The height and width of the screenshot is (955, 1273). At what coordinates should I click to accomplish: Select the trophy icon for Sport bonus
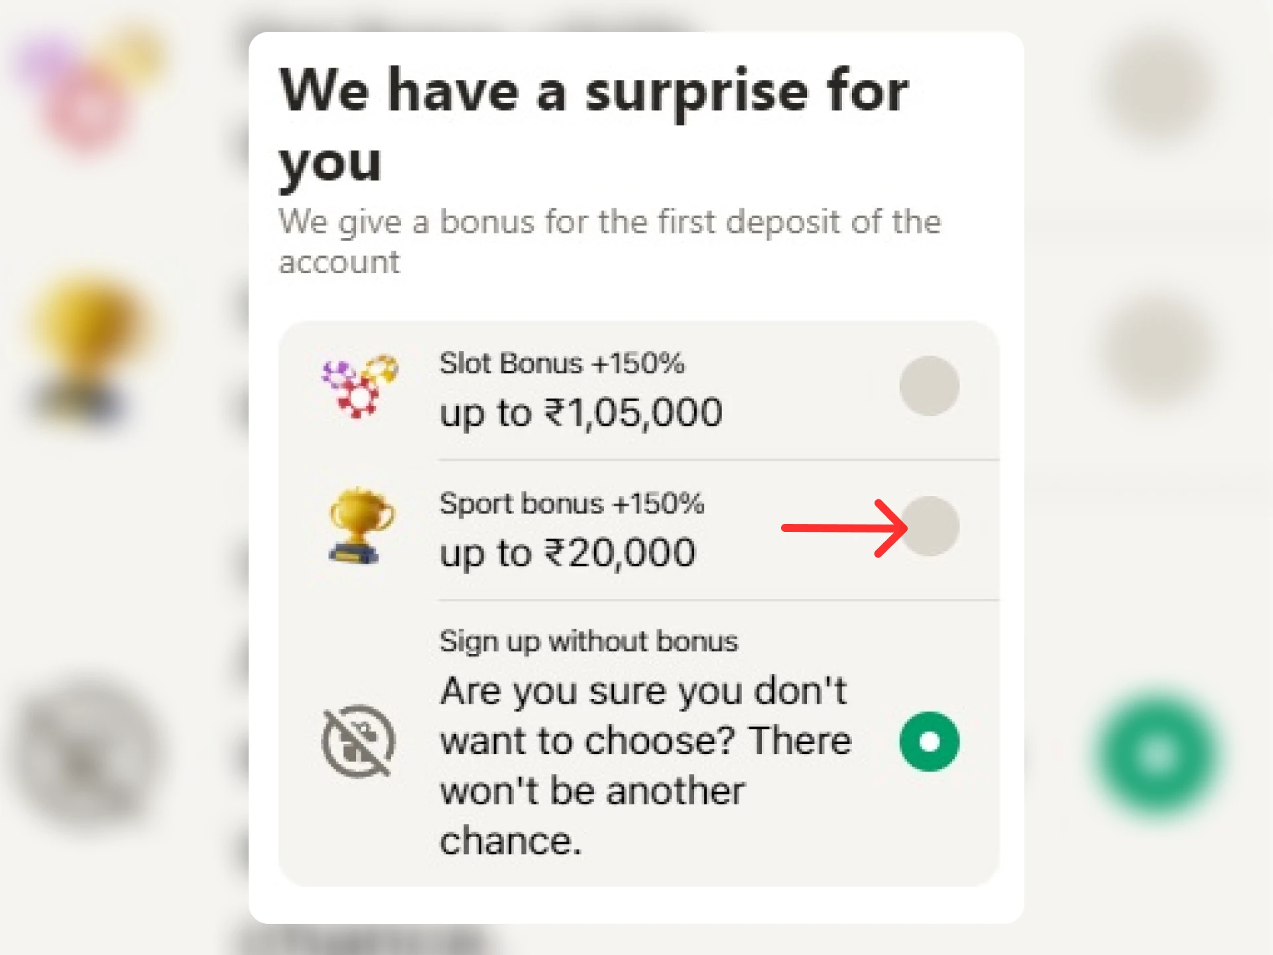tap(360, 527)
